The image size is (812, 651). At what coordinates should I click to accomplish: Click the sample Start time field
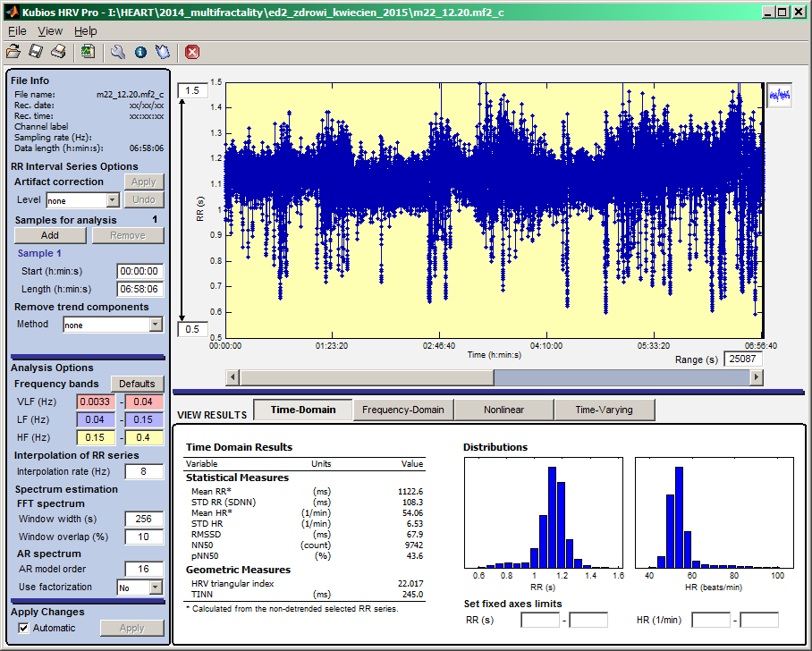tap(140, 271)
